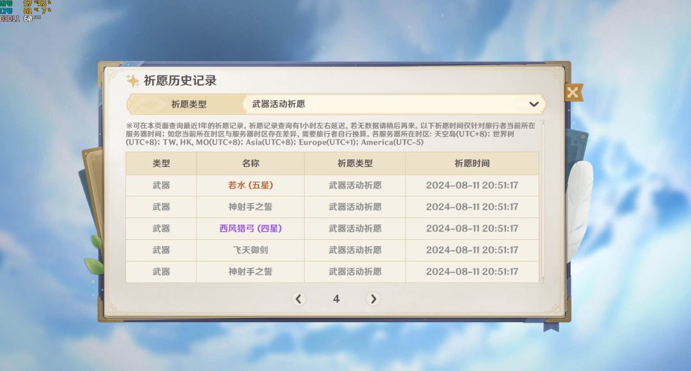Go to the next history page arrow

coord(373,299)
